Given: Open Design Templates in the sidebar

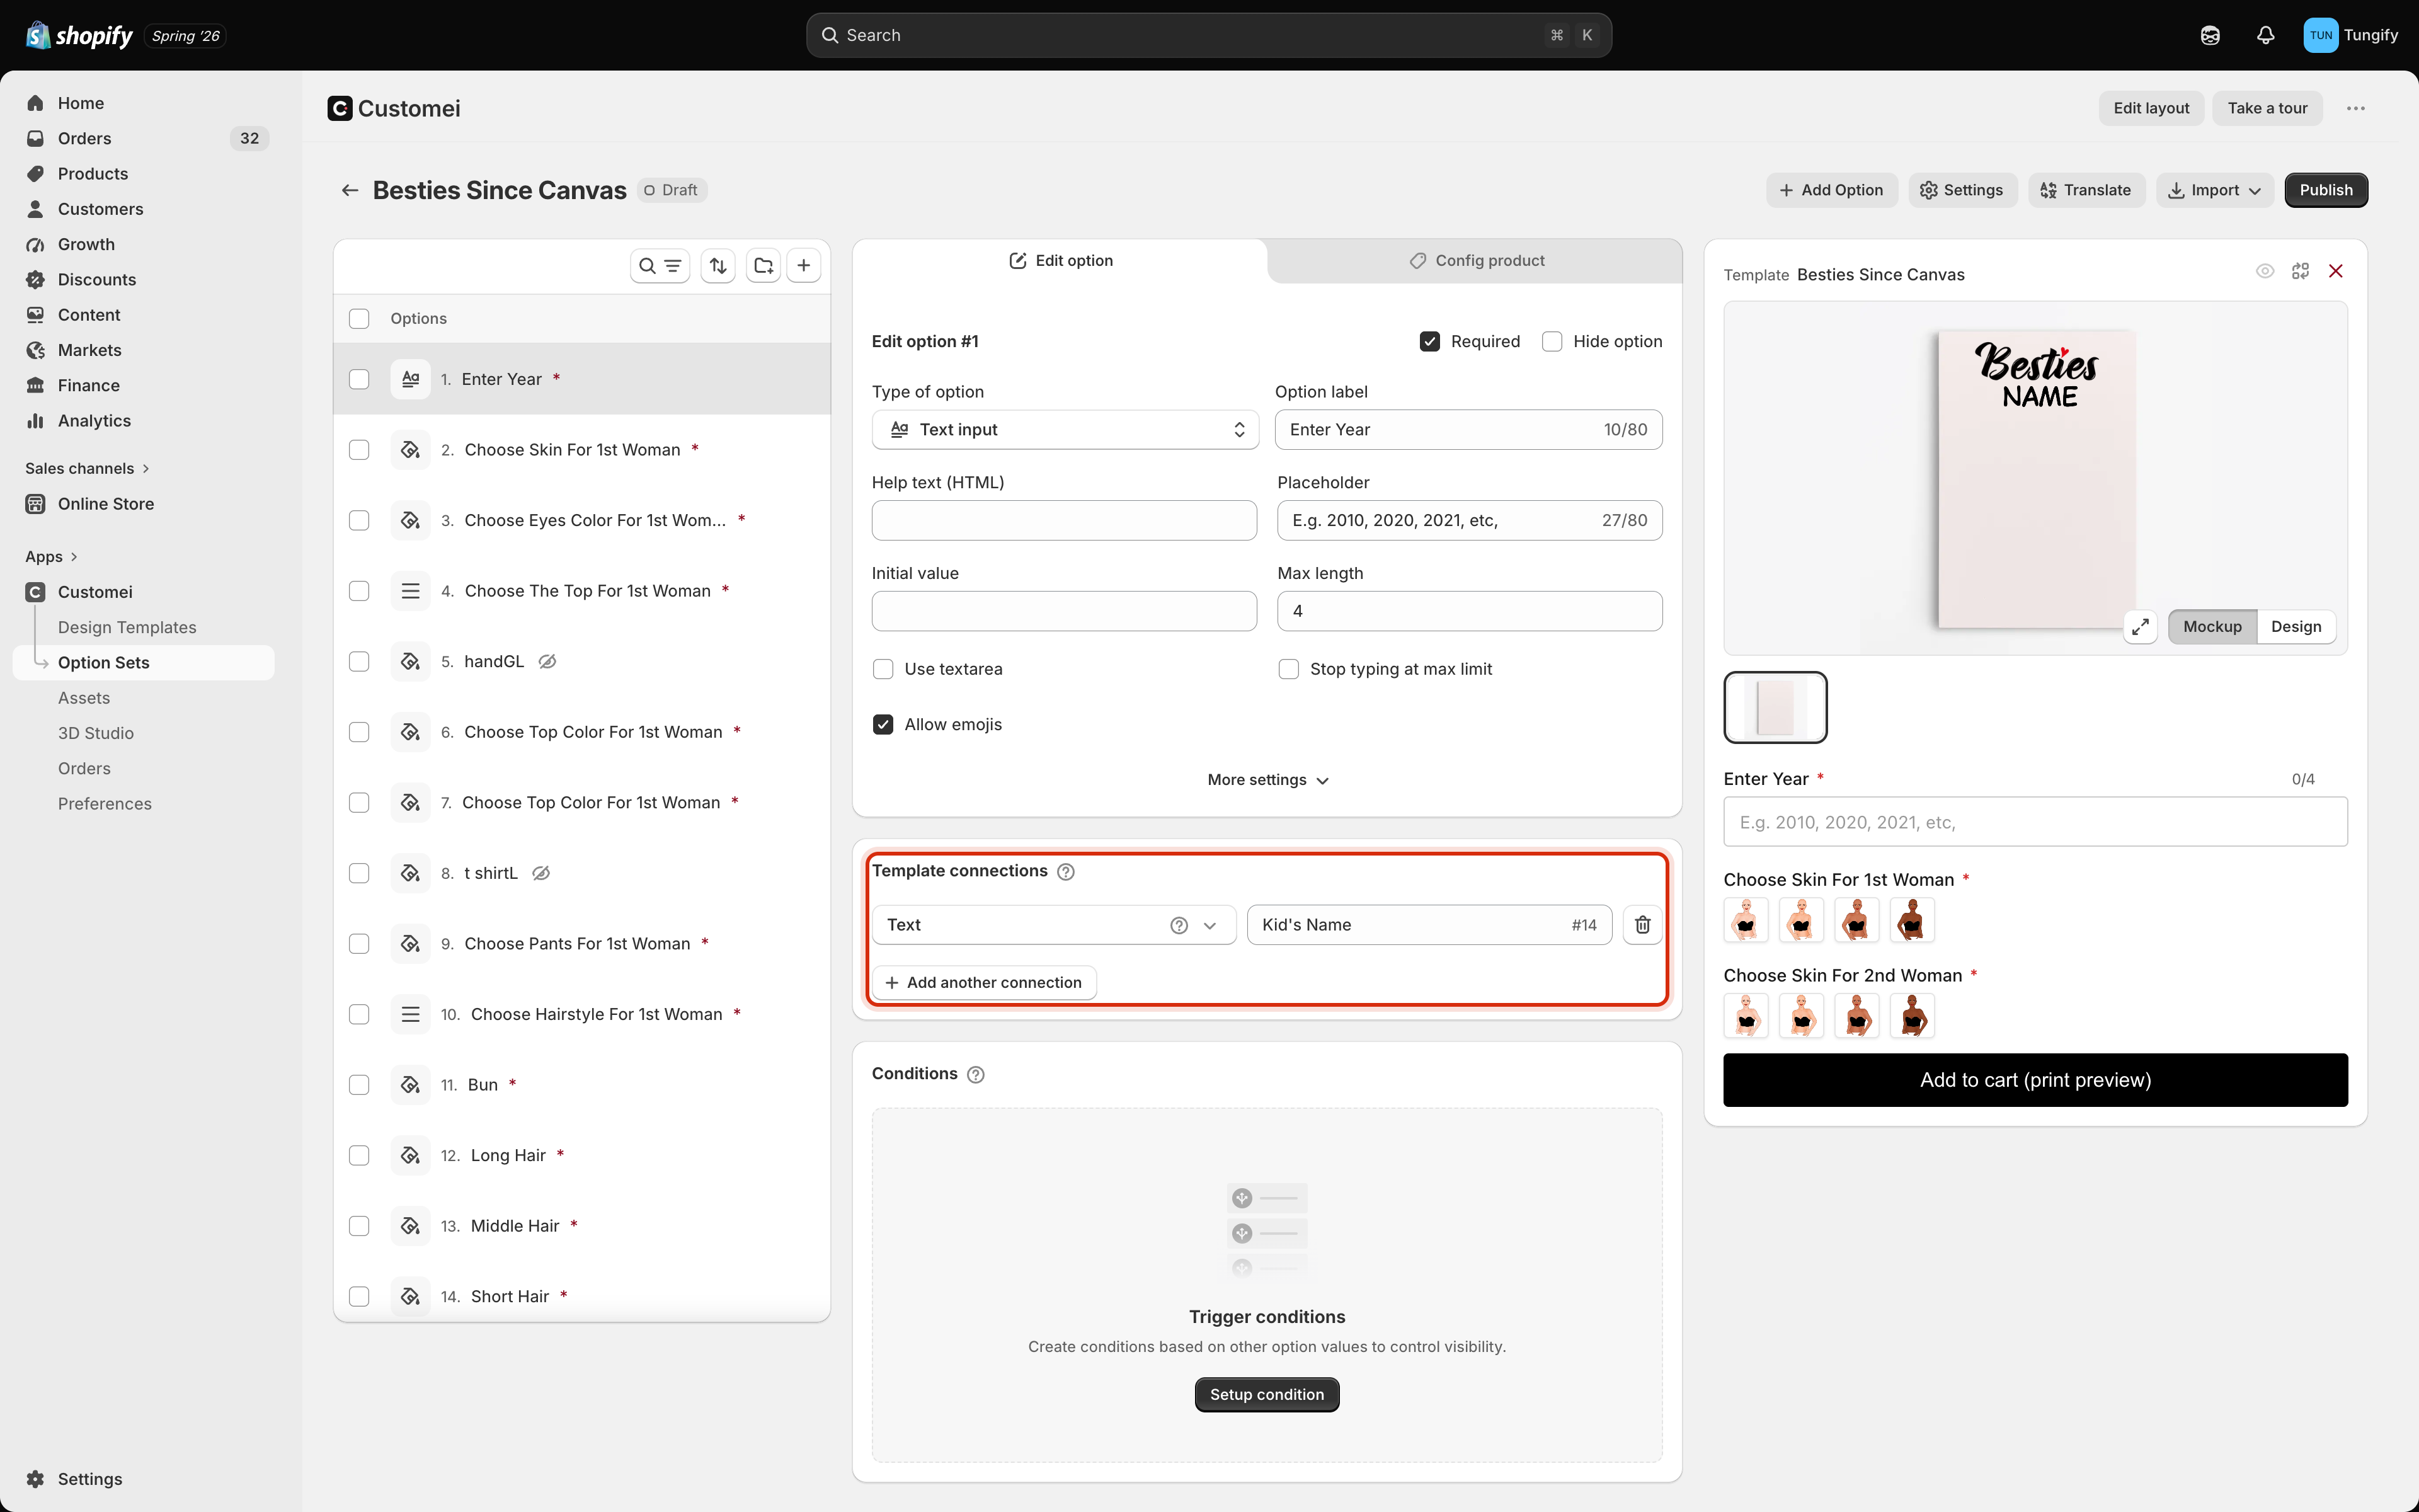Looking at the screenshot, I should (127, 627).
